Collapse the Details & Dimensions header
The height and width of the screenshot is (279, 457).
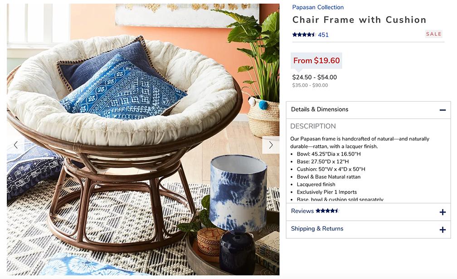(369, 110)
